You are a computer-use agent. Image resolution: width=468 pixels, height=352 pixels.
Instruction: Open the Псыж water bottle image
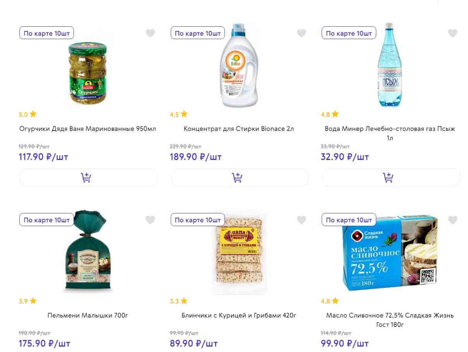[390, 65]
